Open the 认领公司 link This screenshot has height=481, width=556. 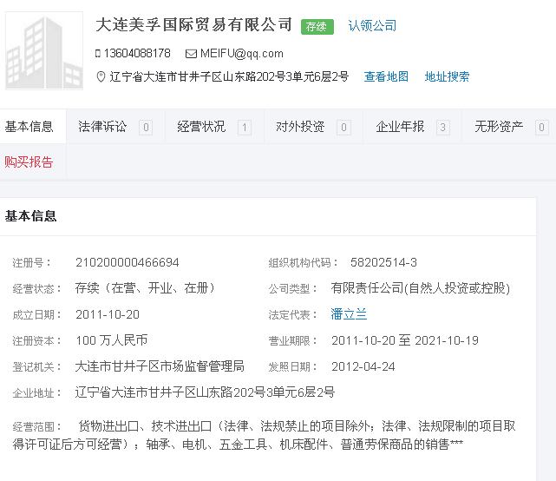click(x=372, y=25)
